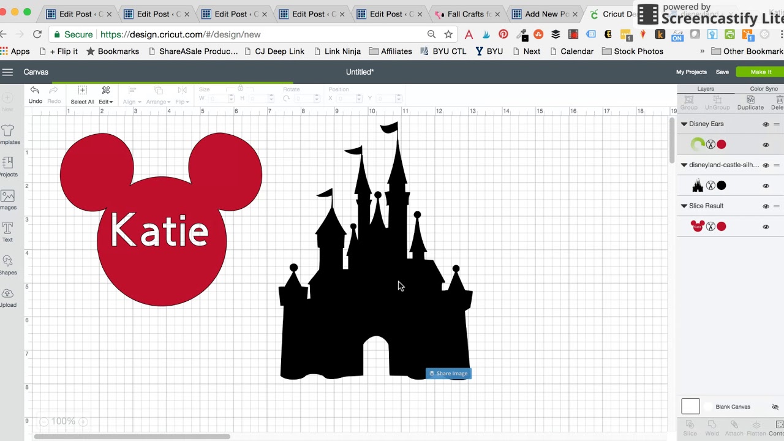This screenshot has width=784, height=441.
Task: Click the Flatten tool icon
Action: coord(756,424)
